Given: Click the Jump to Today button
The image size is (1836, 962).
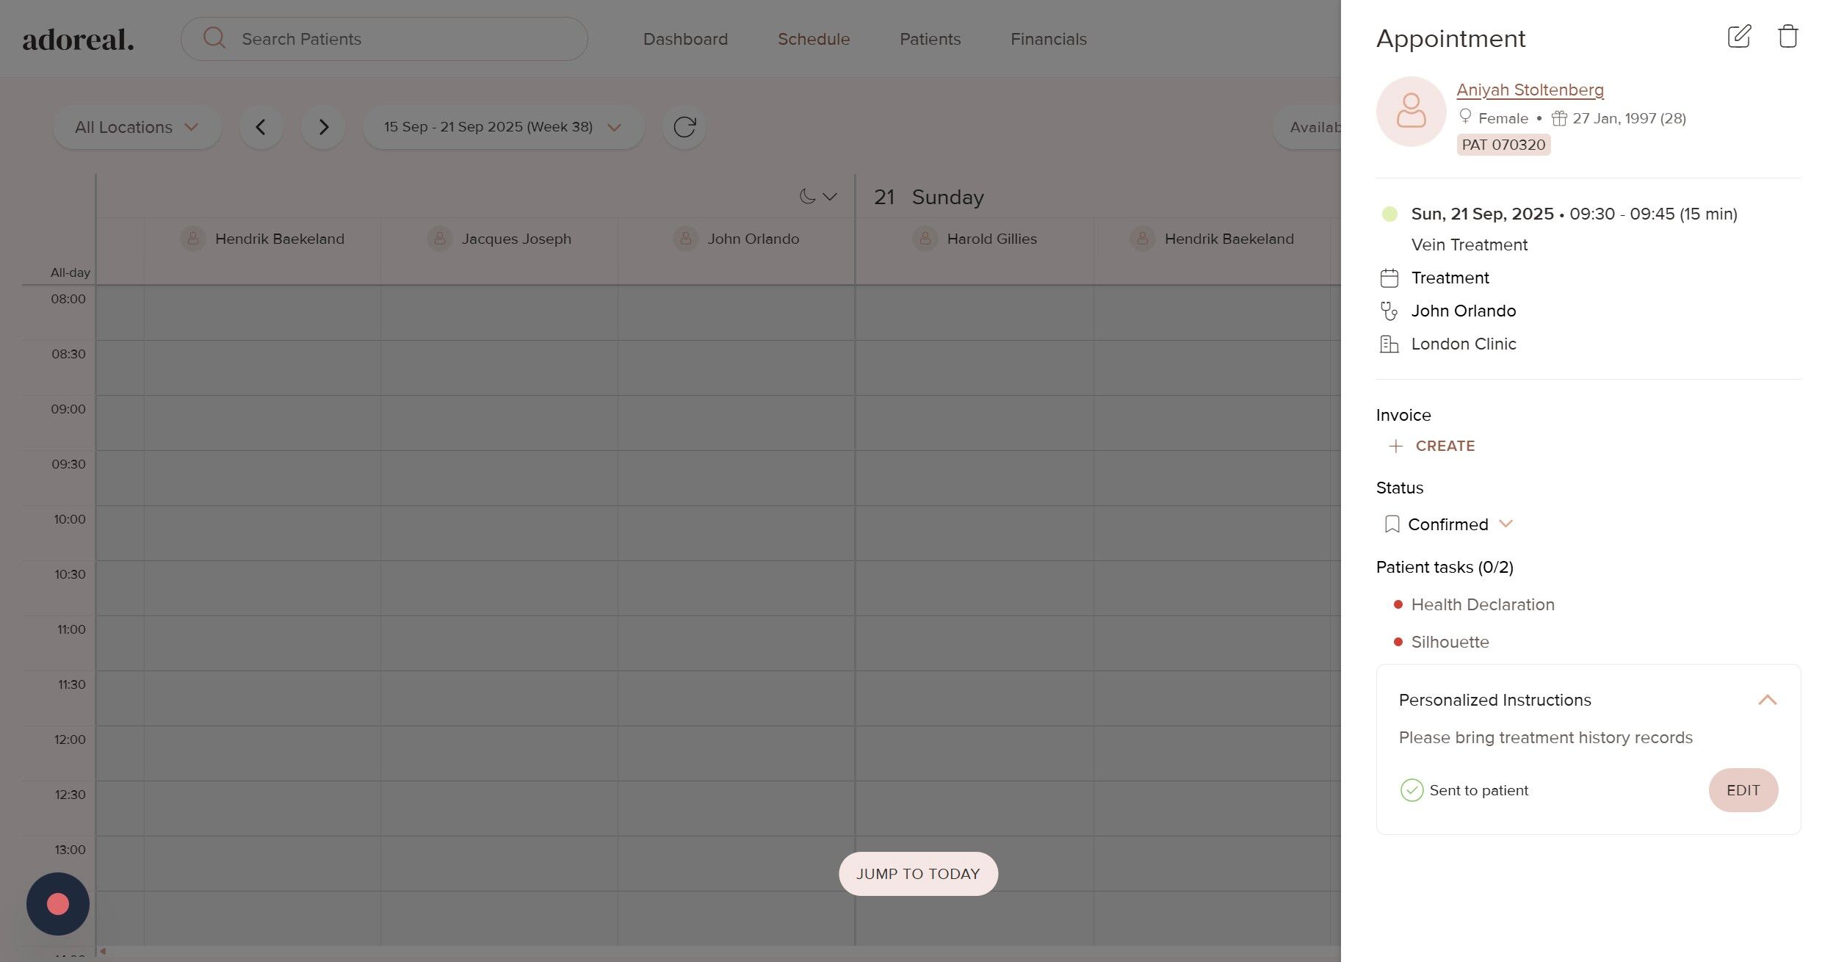Looking at the screenshot, I should (x=918, y=873).
